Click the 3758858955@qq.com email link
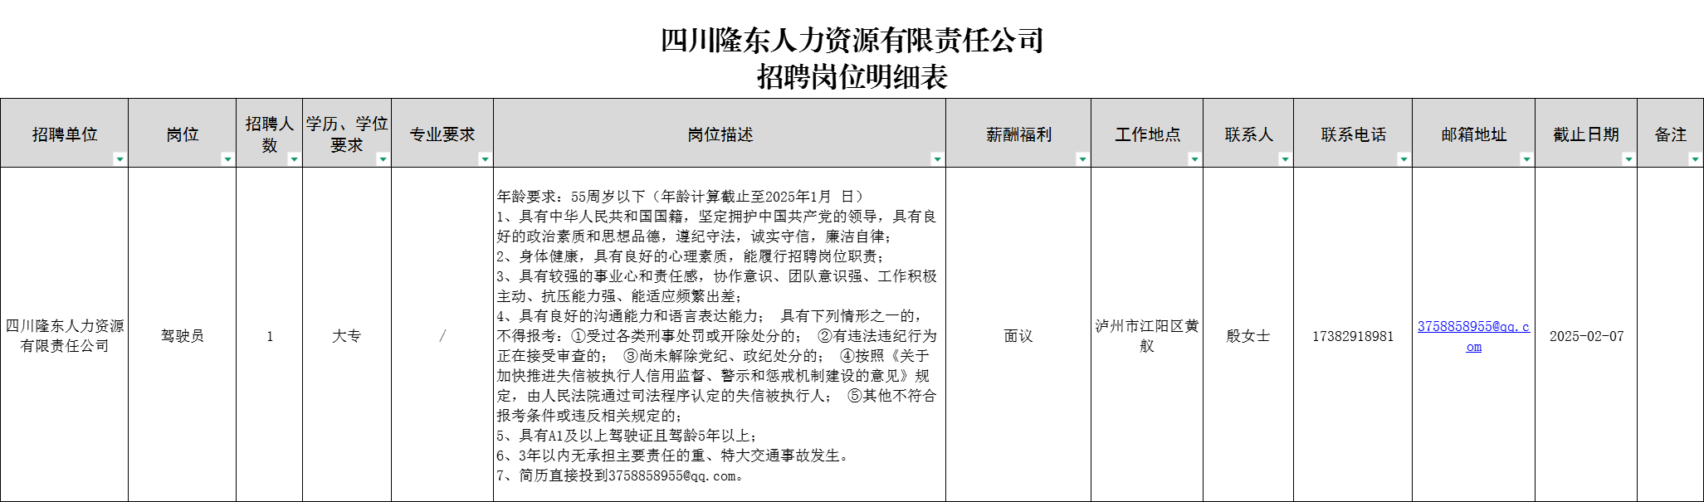The image size is (1704, 502). 1473,327
